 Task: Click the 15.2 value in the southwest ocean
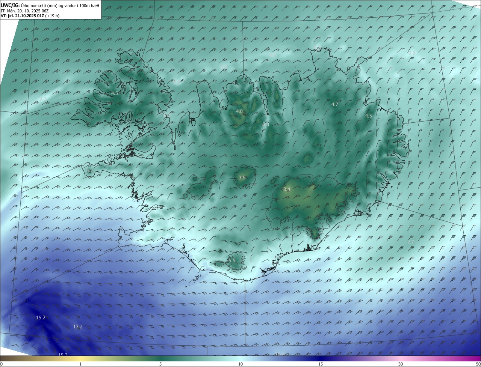pyautogui.click(x=41, y=318)
